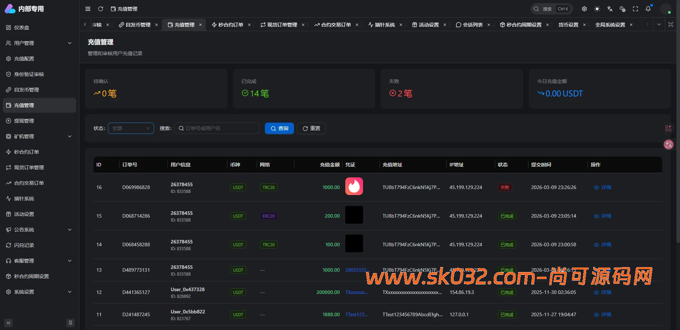Open the timezone globe-clock icon
This screenshot has height=330, width=680.
pyautogui.click(x=622, y=9)
